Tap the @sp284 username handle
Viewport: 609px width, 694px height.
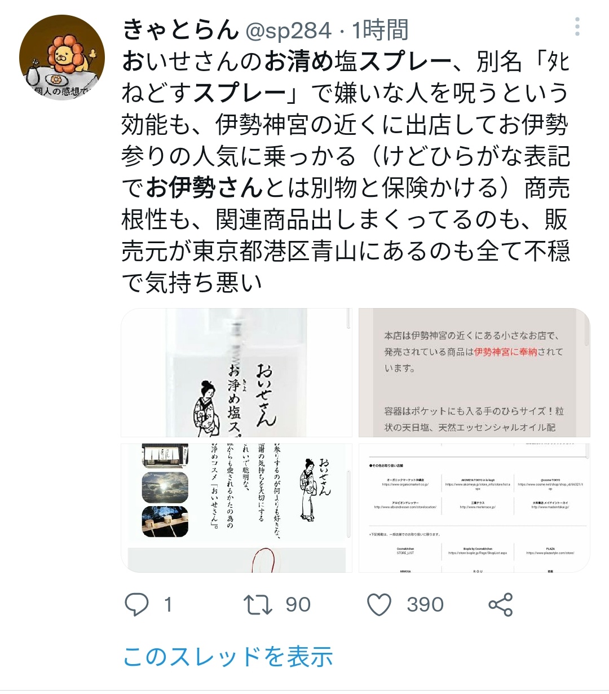tap(287, 30)
